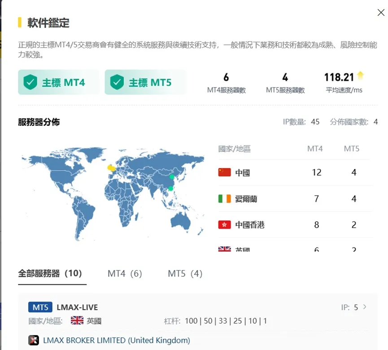The height and width of the screenshot is (350, 388).
Task: Click the MT4服務器數 count 6
Action: click(x=226, y=77)
